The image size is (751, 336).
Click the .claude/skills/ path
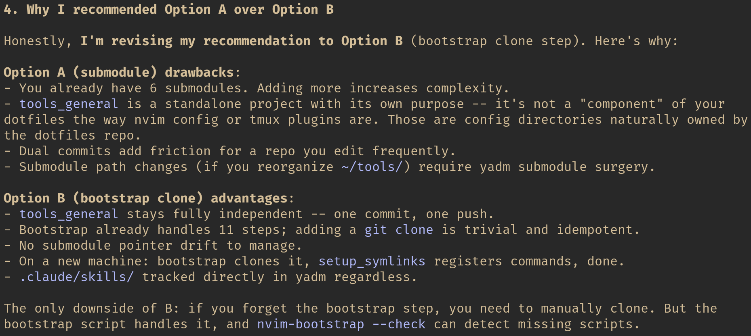[76, 277]
